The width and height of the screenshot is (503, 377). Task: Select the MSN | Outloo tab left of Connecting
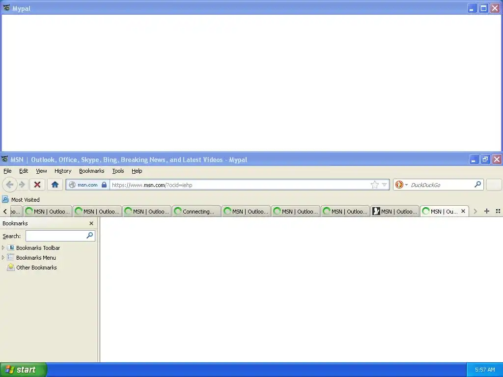click(x=147, y=211)
